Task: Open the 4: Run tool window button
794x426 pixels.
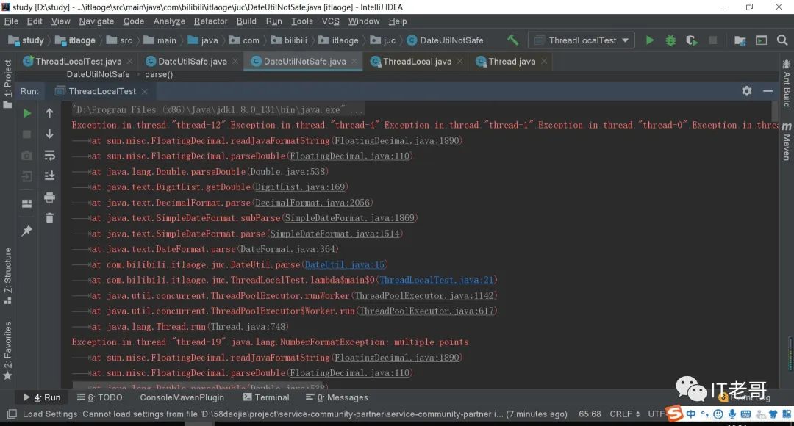Action: click(41, 397)
